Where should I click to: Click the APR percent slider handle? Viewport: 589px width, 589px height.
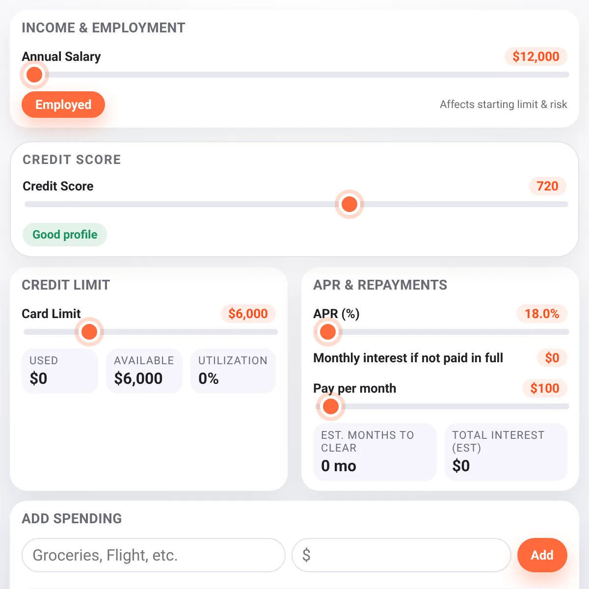click(328, 332)
